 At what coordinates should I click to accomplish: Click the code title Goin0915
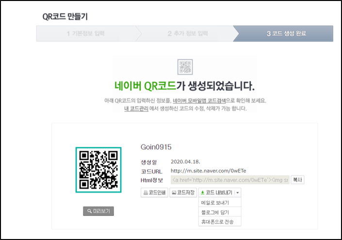pyautogui.click(x=156, y=147)
